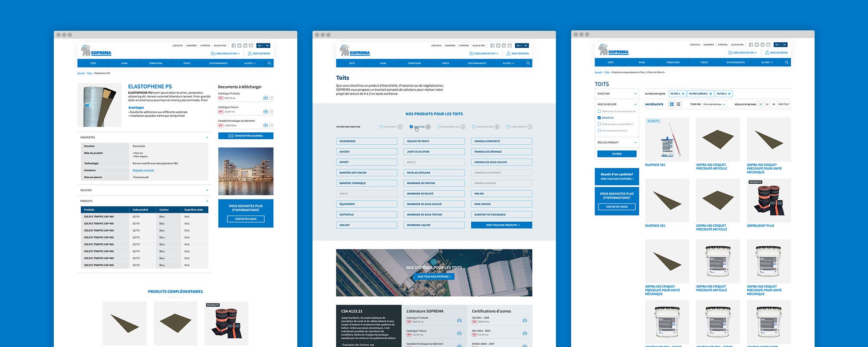The height and width of the screenshot is (347, 868).
Task: Download Catalogue Produits under Littérature SOPREMA
Action: click(x=459, y=320)
